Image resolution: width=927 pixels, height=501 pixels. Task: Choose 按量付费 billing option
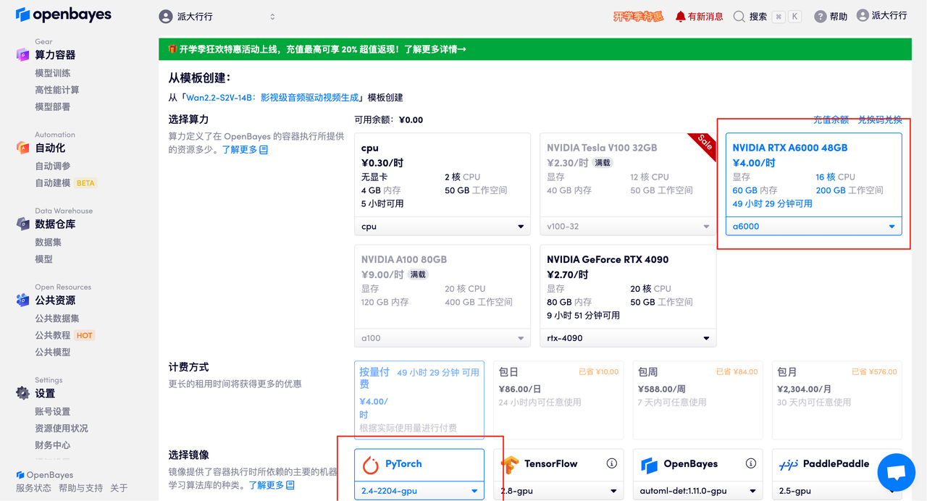coord(419,400)
